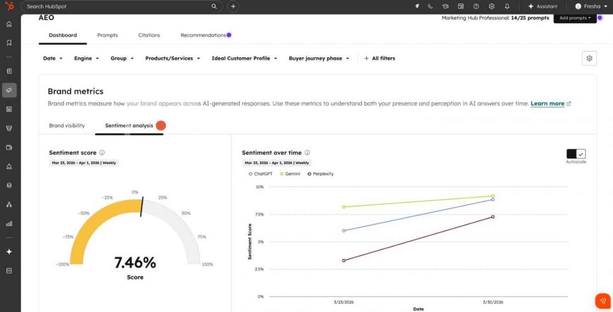Expand the Engine filter dropdown
This screenshot has height=312, width=613.
[87, 58]
